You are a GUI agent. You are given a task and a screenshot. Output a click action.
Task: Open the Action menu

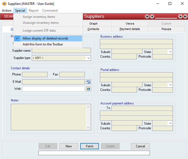pos(7,10)
